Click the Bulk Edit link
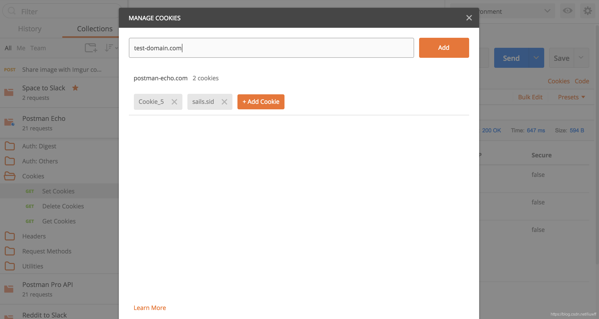Viewport: 599px width, 319px height. pyautogui.click(x=530, y=97)
